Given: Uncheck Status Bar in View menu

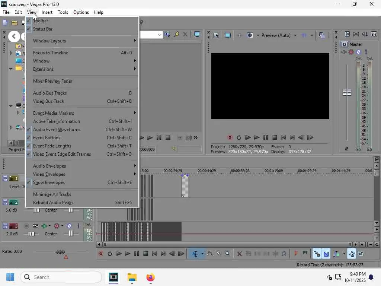Looking at the screenshot, I should [82, 29].
